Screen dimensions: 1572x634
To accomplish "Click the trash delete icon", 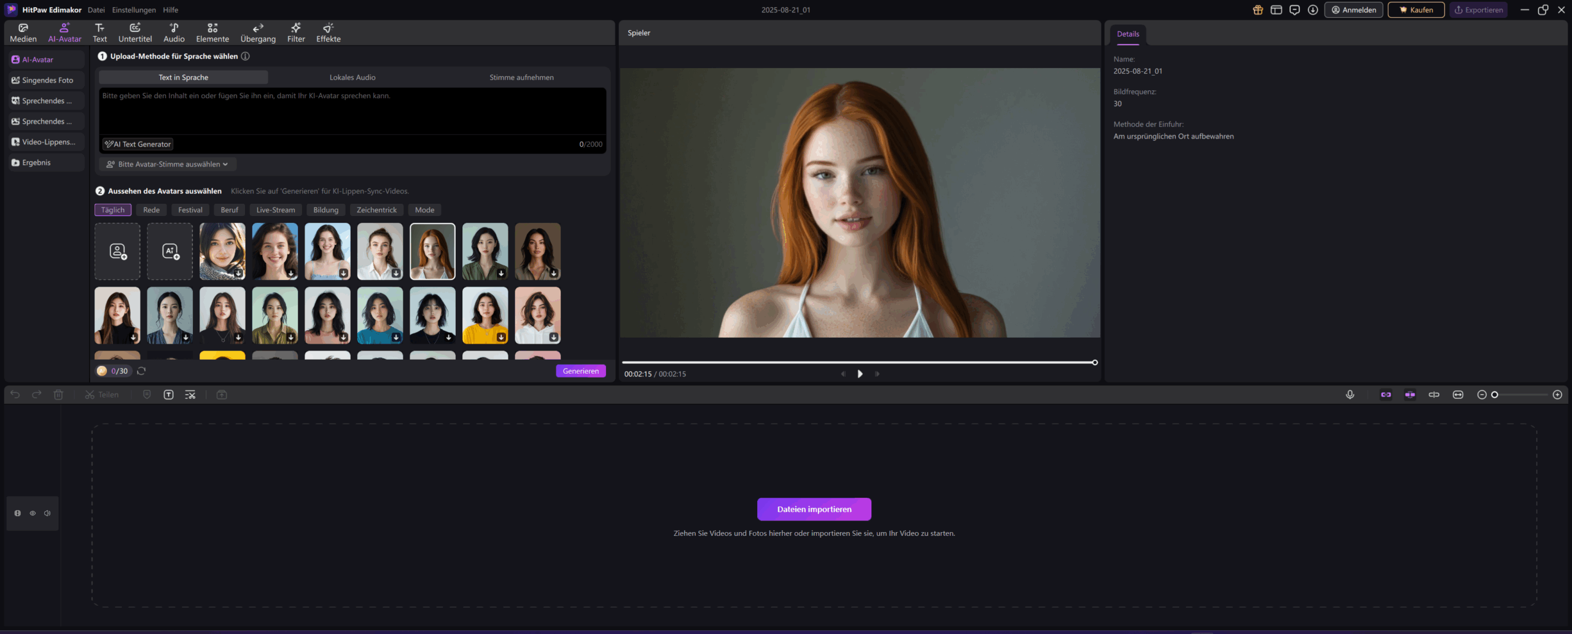I will (58, 395).
